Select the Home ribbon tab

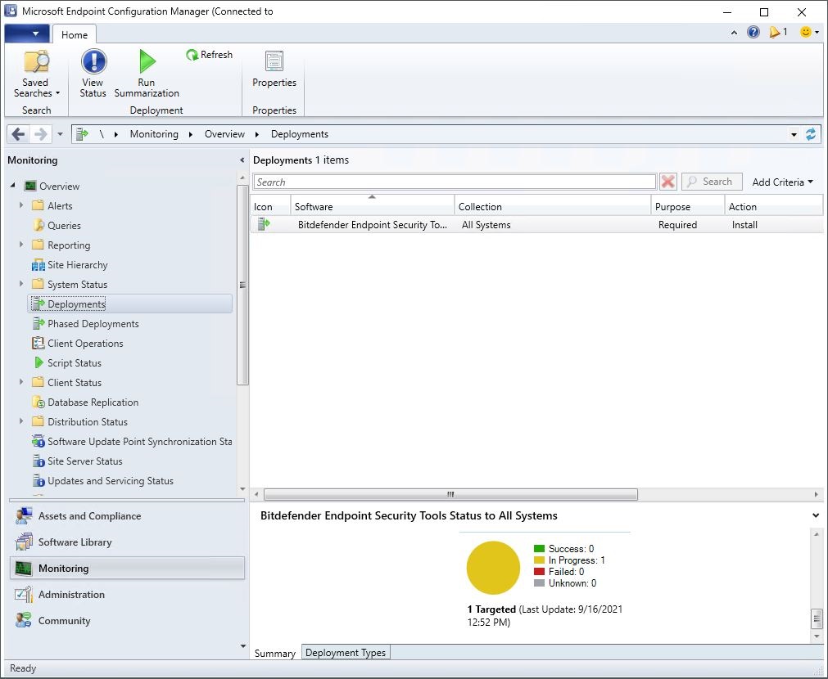75,34
